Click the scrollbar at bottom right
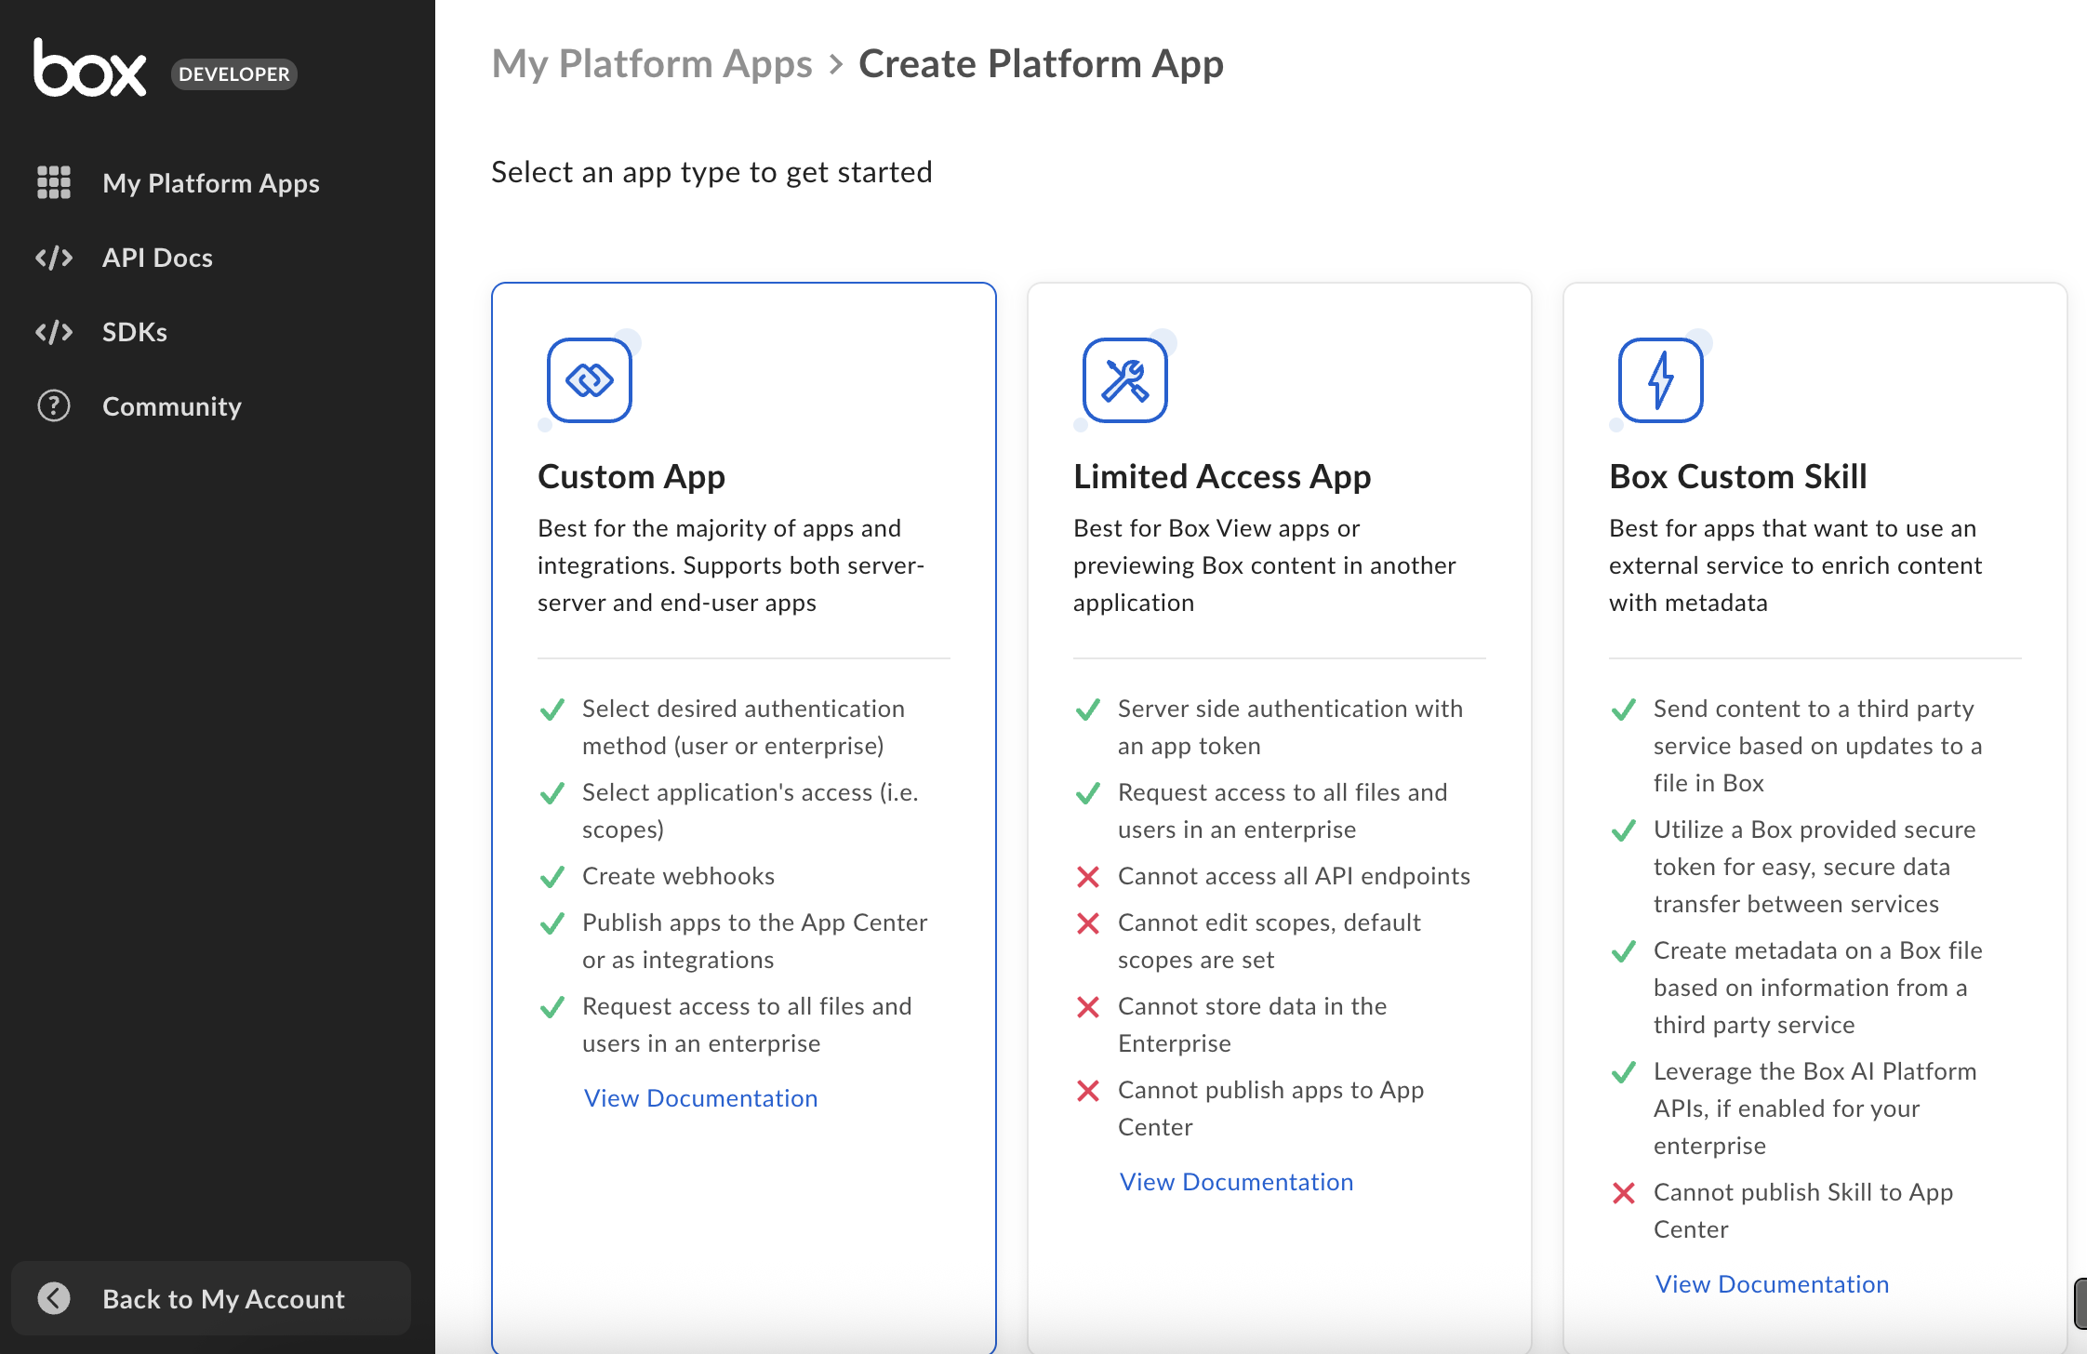Image resolution: width=2087 pixels, height=1354 pixels. pos(2080,1302)
